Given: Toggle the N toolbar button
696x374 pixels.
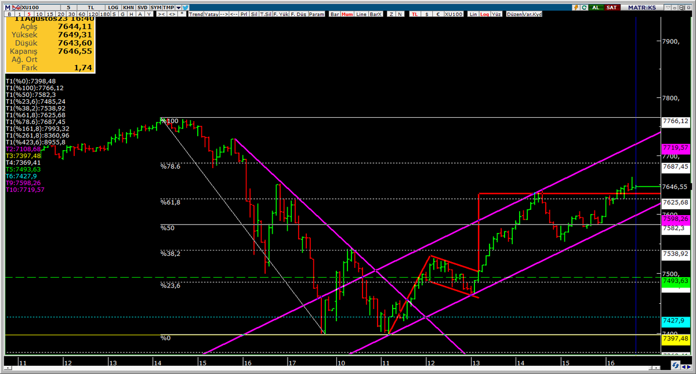Looking at the screenshot, I should [x=400, y=14].
